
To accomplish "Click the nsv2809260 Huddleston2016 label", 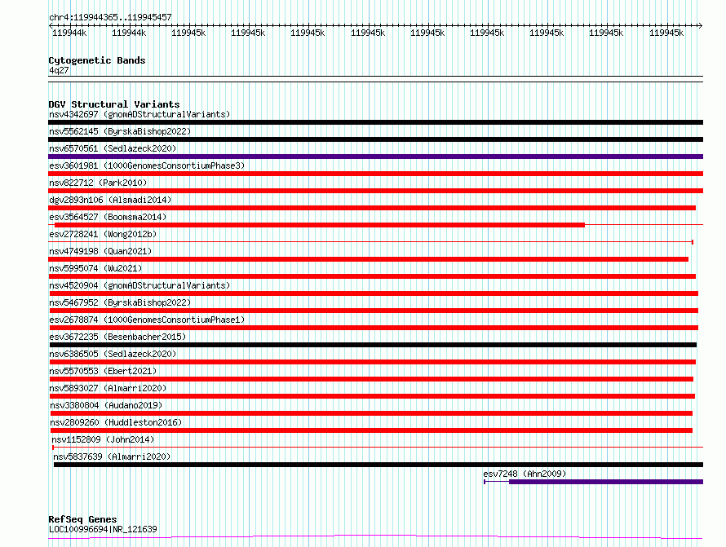I will click(116, 422).
